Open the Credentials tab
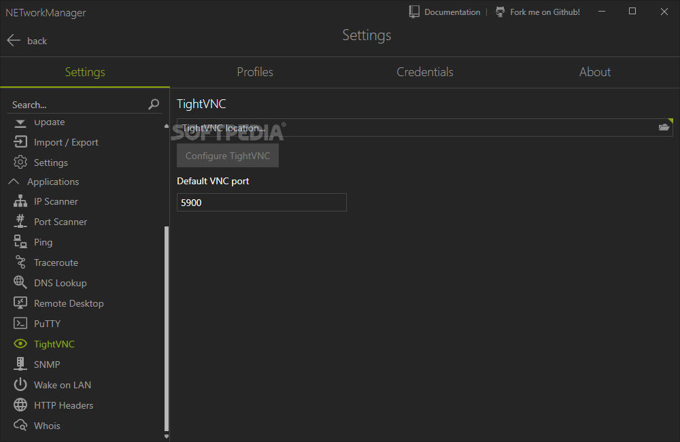Image resolution: width=680 pixels, height=442 pixels. click(x=425, y=72)
